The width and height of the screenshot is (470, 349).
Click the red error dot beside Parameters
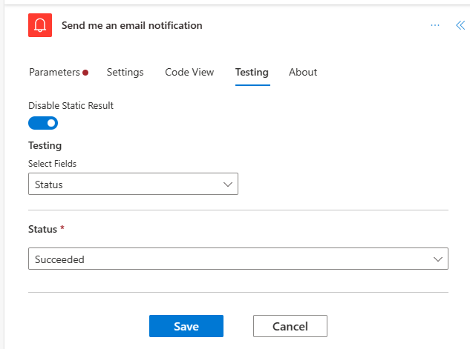point(85,73)
